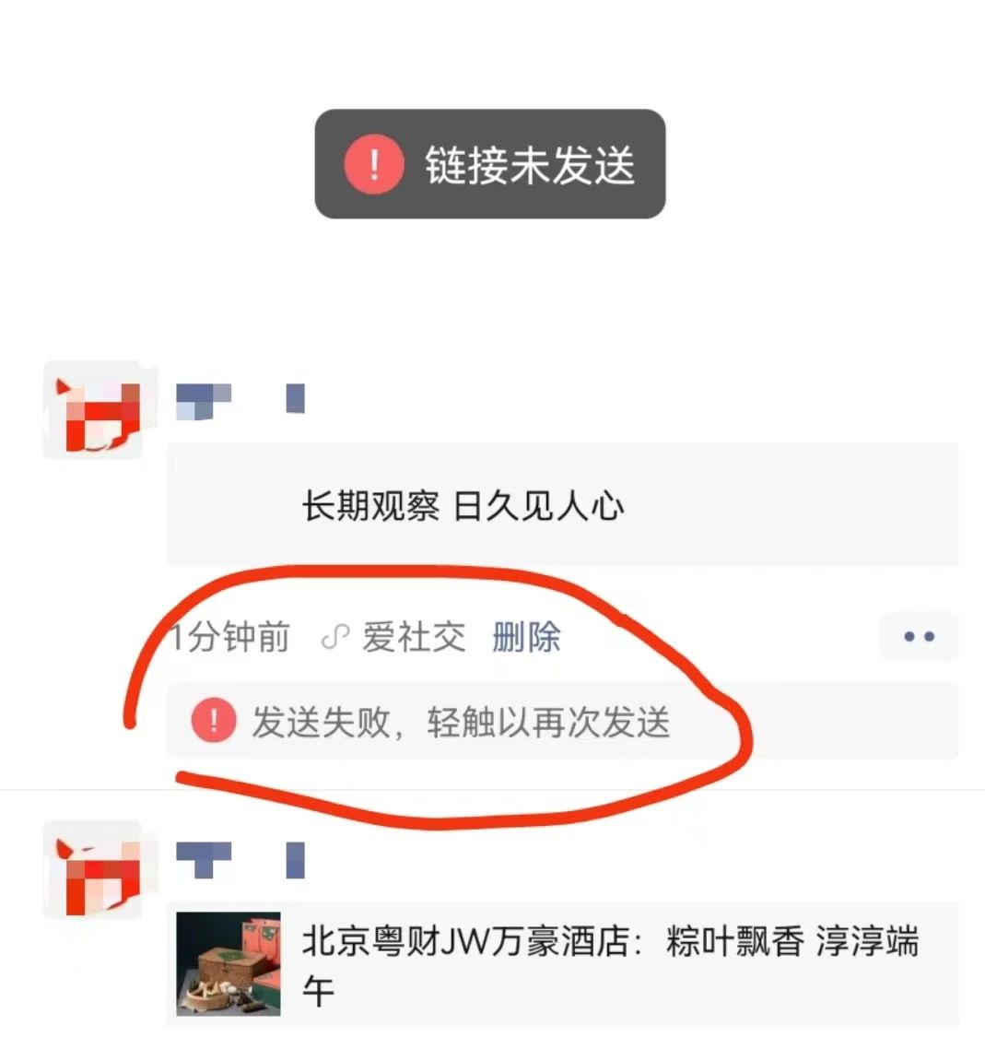The width and height of the screenshot is (985, 1049).
Task: Open the 爱社交 source label
Action: point(414,637)
